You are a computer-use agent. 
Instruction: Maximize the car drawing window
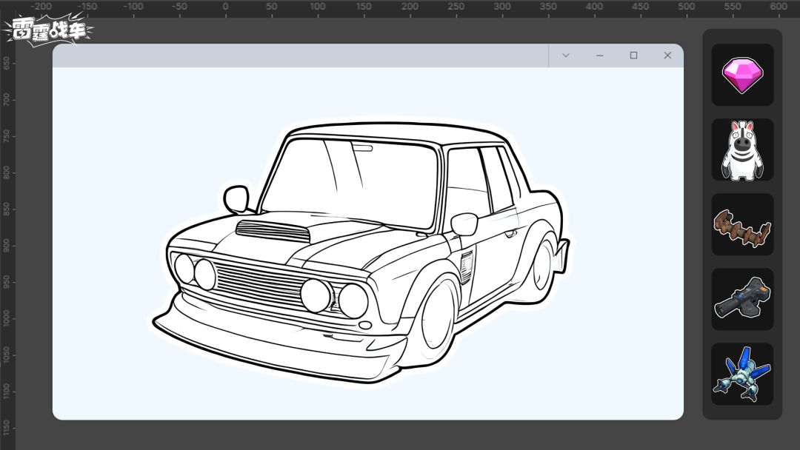point(633,56)
